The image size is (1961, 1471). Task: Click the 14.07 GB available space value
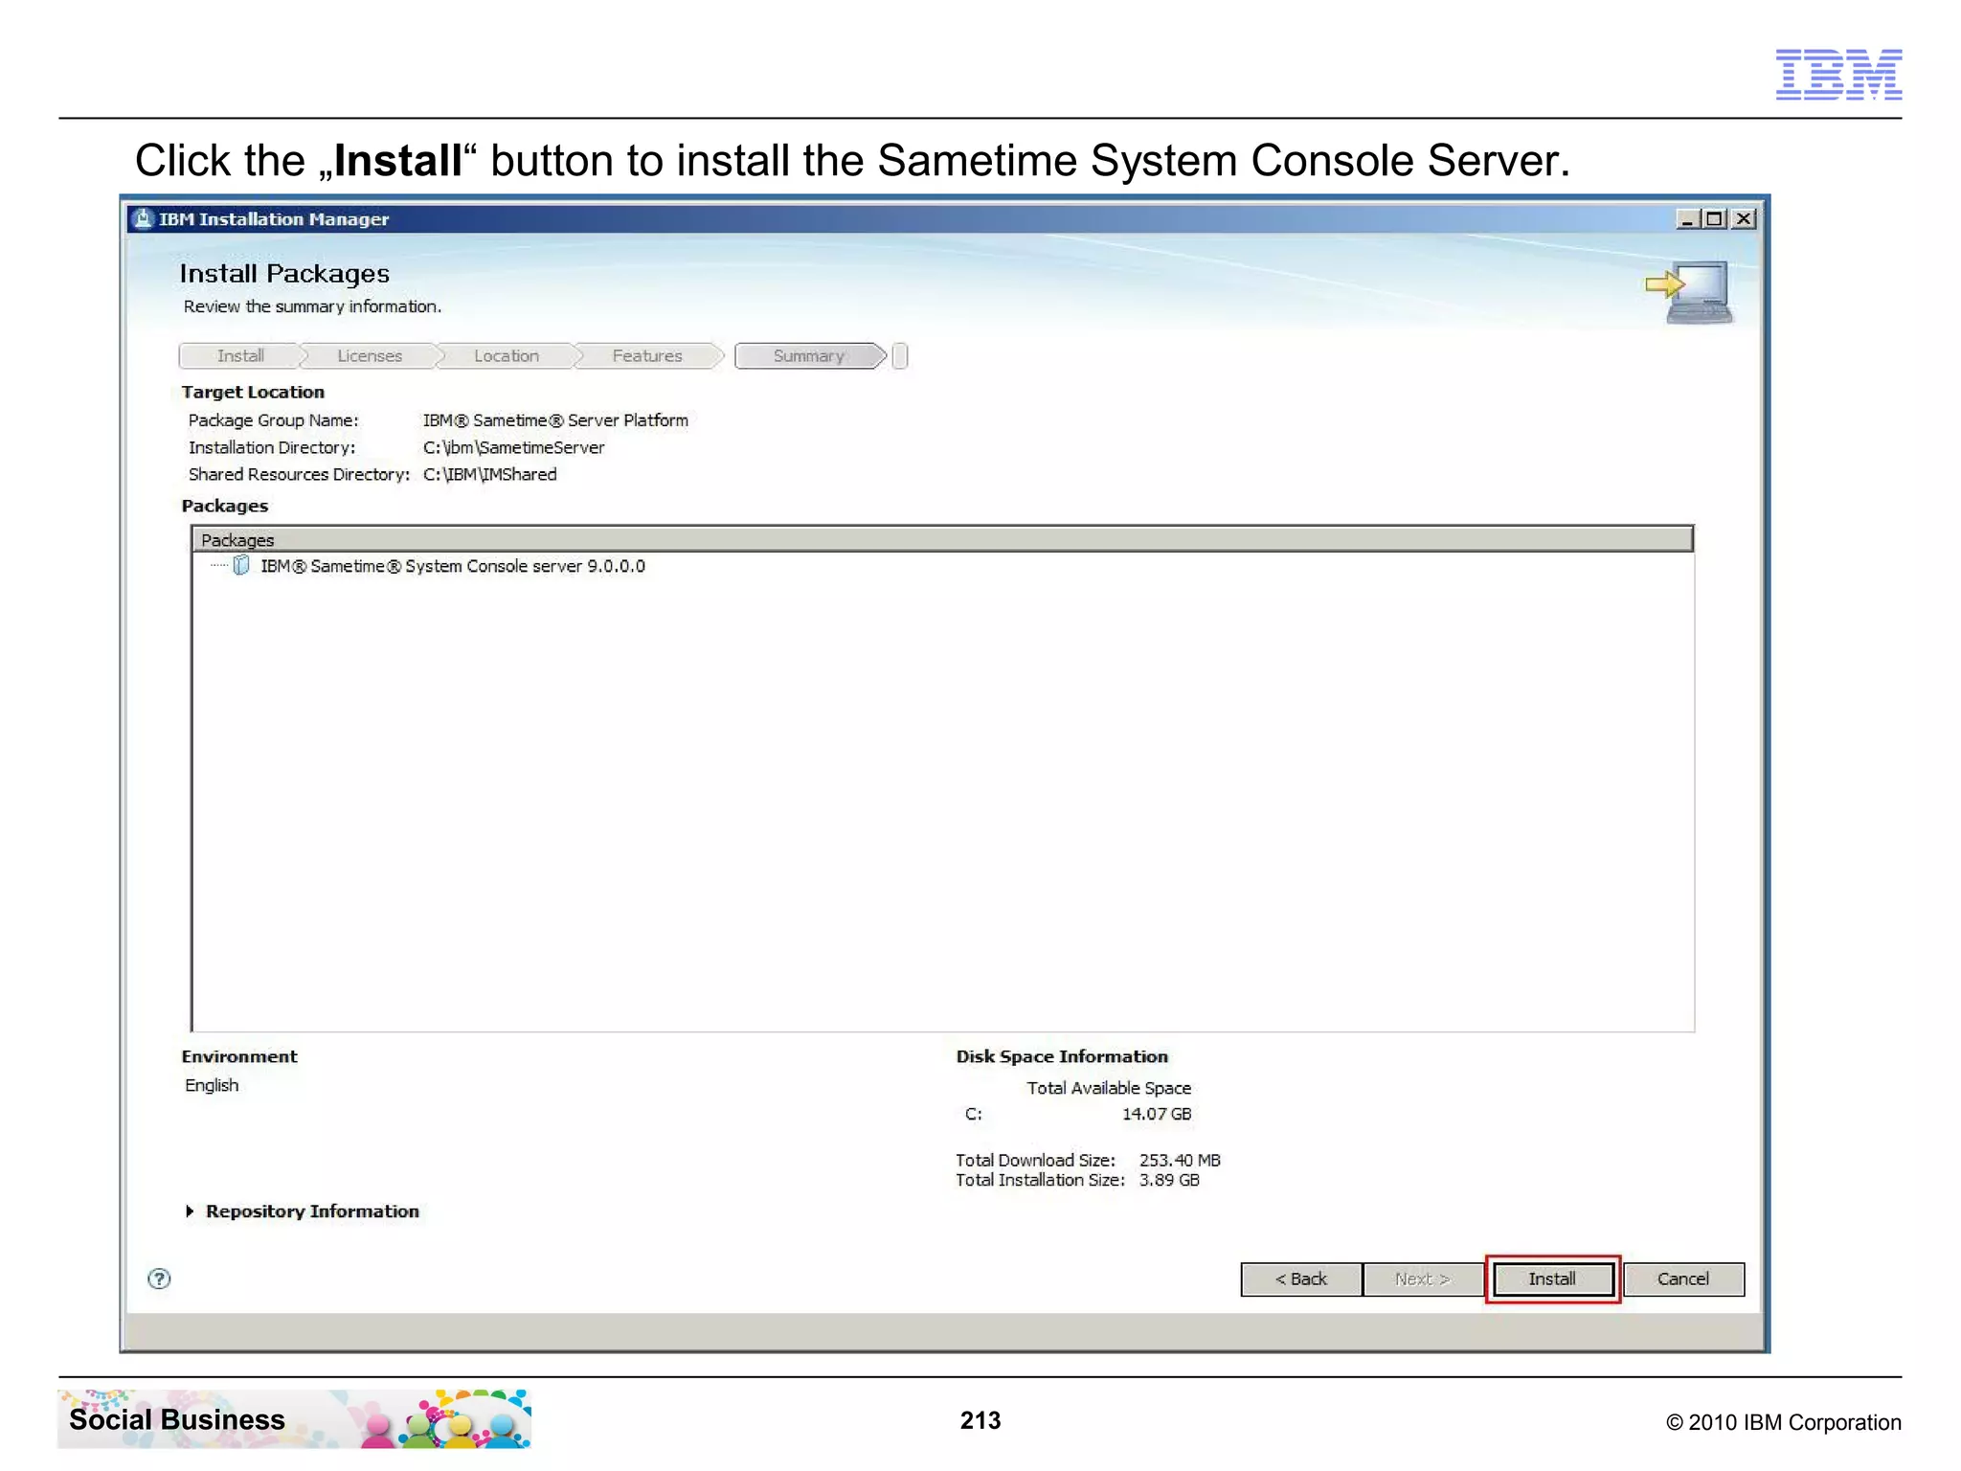point(1157,1114)
